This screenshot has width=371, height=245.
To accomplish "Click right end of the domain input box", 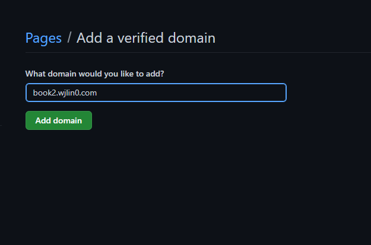I will click(x=278, y=93).
